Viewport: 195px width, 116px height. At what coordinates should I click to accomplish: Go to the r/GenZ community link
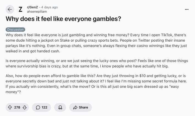pos(33,7)
